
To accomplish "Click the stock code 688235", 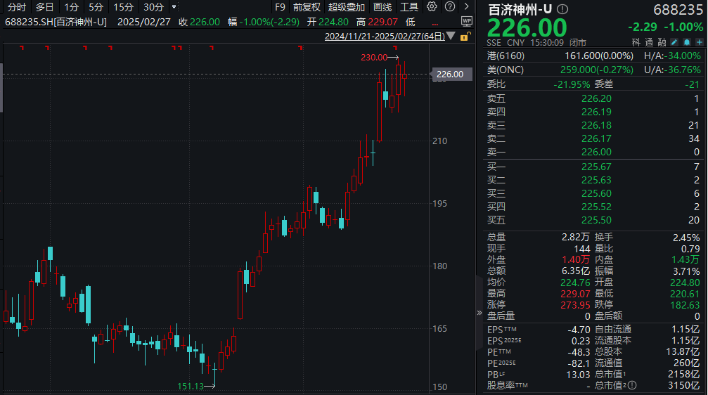I will click(678, 9).
